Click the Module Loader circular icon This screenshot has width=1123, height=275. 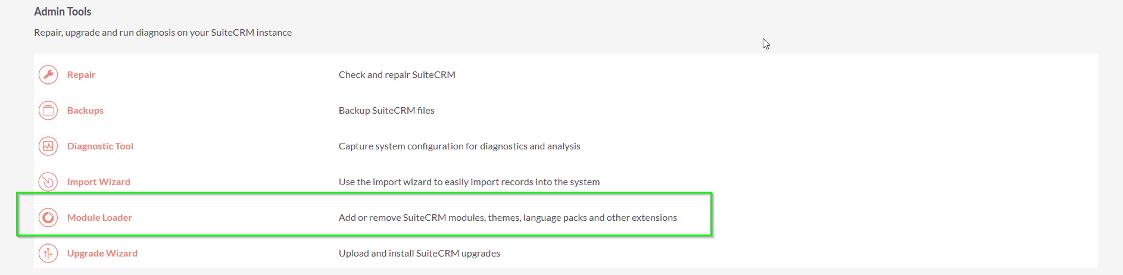48,218
